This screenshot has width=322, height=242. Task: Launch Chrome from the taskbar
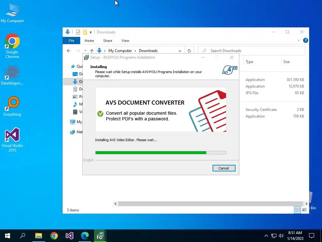click(x=54, y=236)
